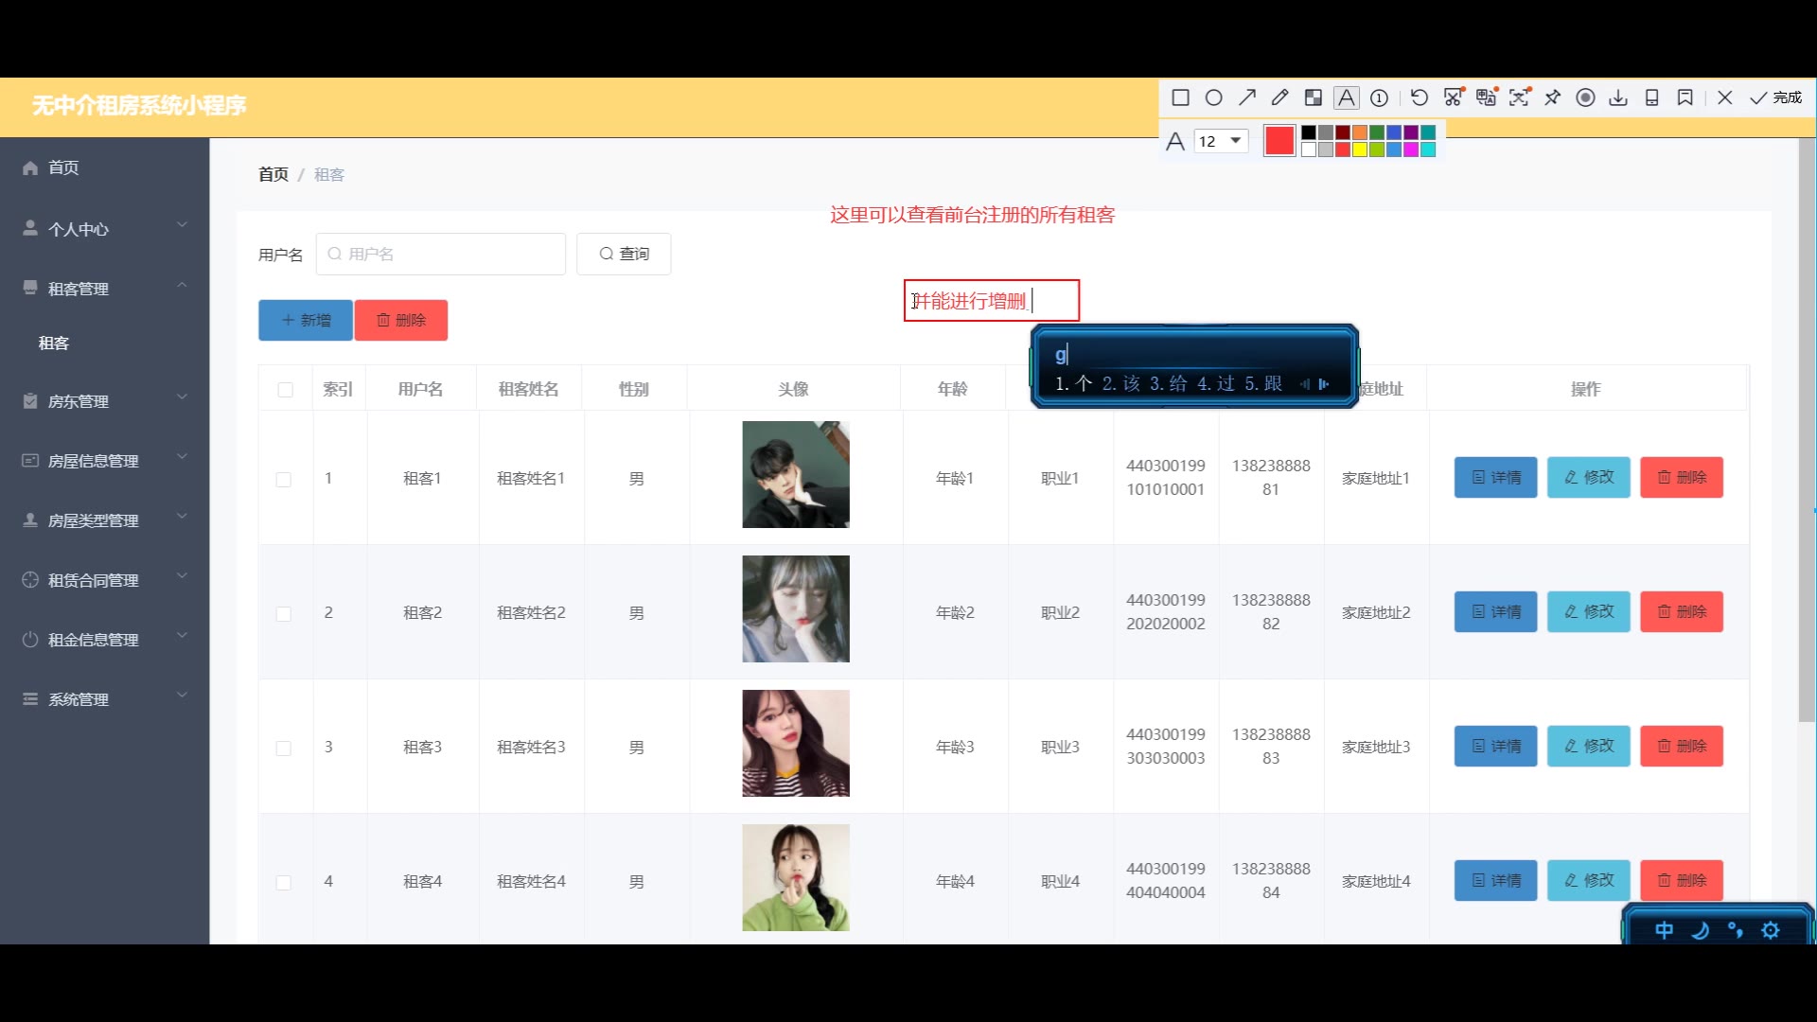
Task: Select the checkbox for row 3
Action: 284,749
